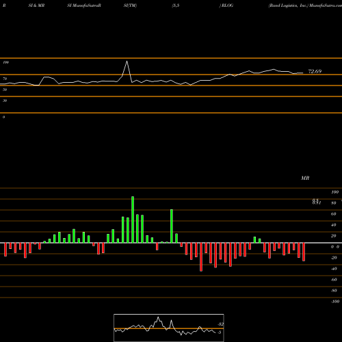Click the 80 label on the MR axis
This screenshot has width=342, height=342.
[334, 203]
